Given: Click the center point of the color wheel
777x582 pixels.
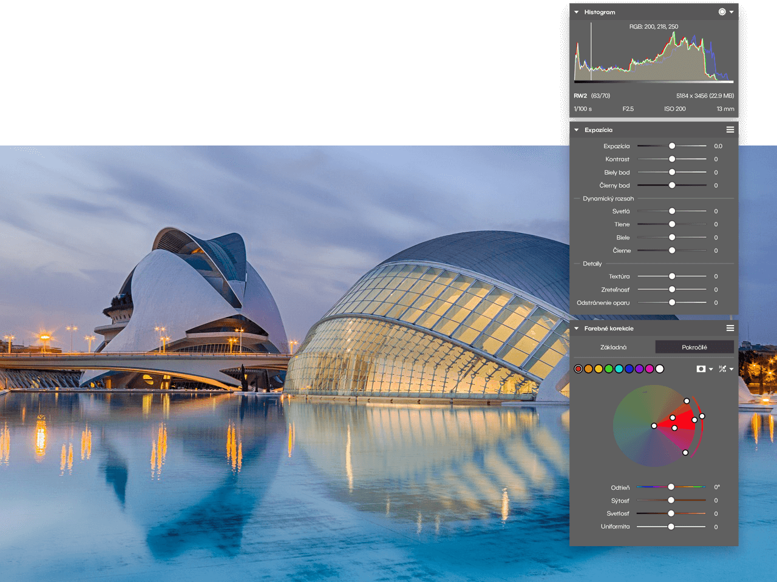Looking at the screenshot, I should [x=654, y=426].
